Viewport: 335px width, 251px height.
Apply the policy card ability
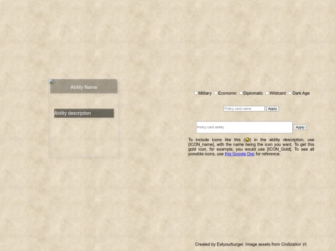coord(300,127)
